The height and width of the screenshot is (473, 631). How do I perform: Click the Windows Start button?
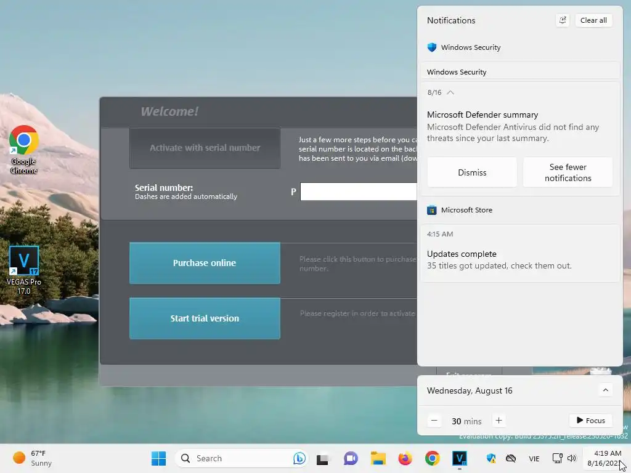(x=158, y=458)
